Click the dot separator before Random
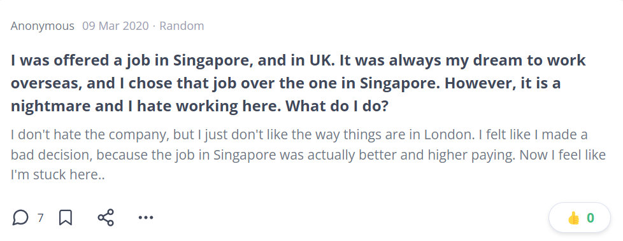Screen dimensions: 623x241 tap(154, 27)
